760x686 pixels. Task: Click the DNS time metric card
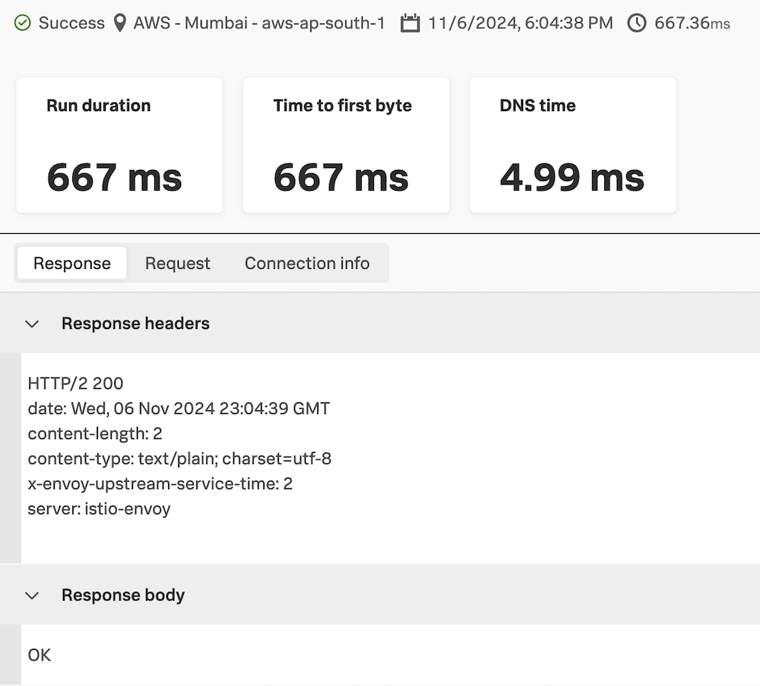tap(572, 144)
